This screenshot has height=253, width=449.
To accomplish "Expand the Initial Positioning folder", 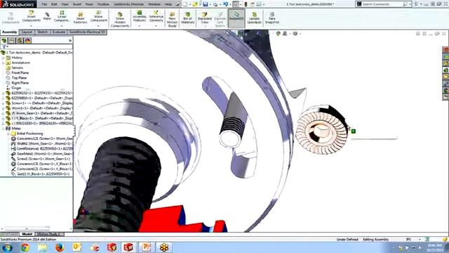I will click(8, 134).
